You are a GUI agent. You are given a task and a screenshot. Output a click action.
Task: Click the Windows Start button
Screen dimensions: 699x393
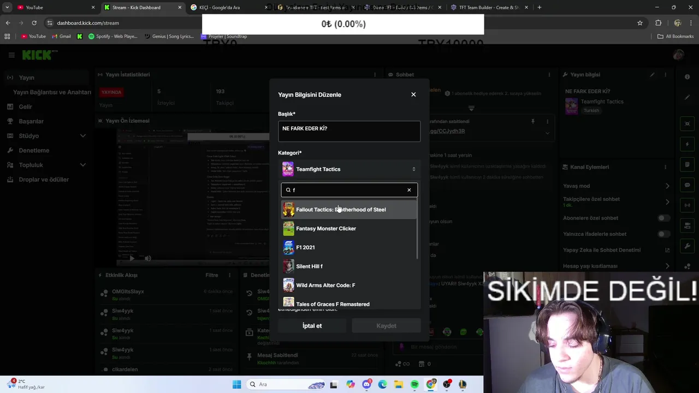click(237, 384)
